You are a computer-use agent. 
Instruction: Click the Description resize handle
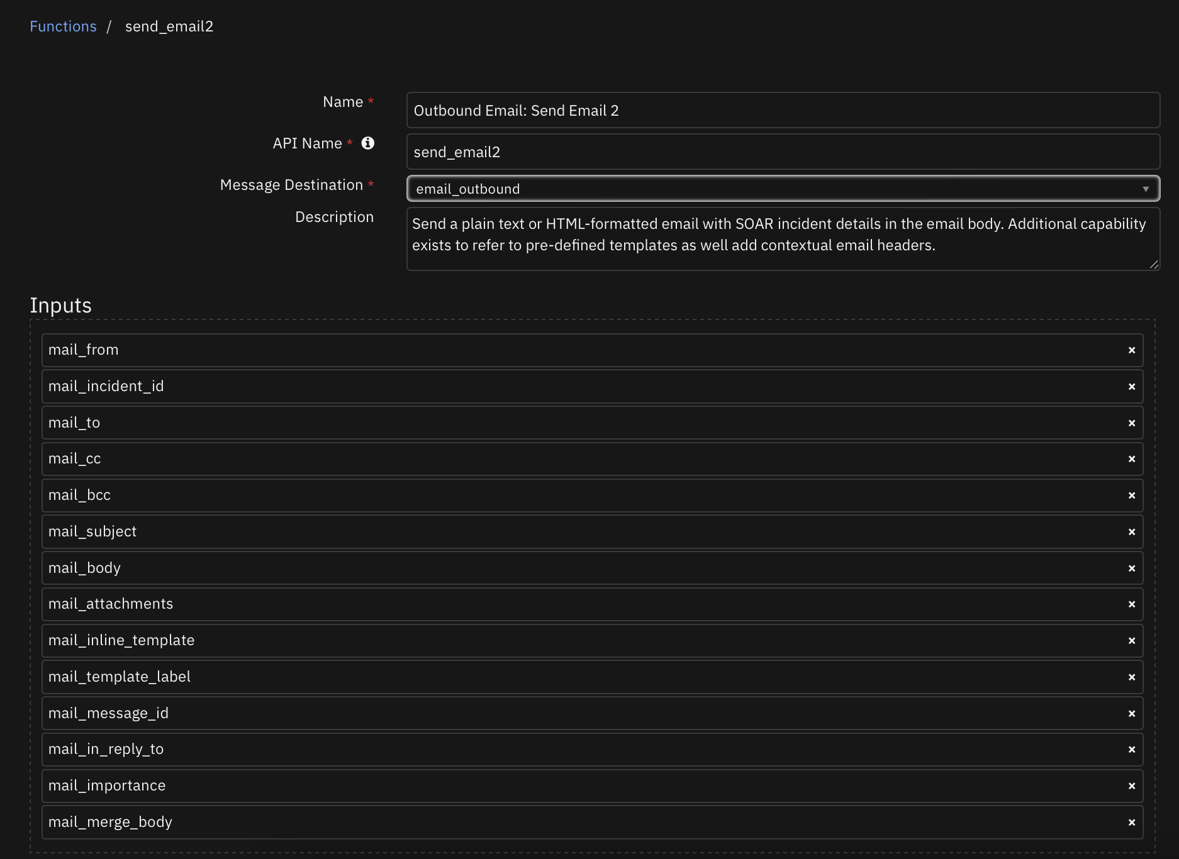point(1154,265)
